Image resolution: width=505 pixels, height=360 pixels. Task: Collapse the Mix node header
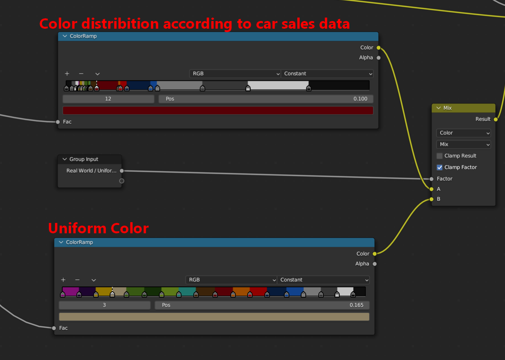[x=438, y=108]
